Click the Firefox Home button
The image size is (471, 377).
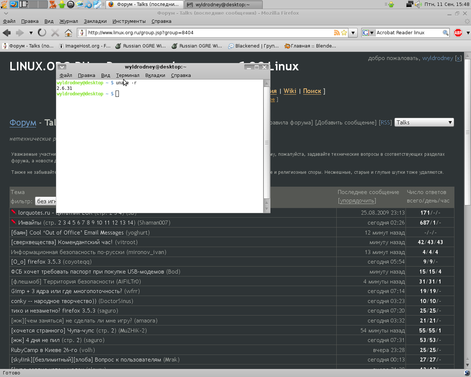pos(68,33)
